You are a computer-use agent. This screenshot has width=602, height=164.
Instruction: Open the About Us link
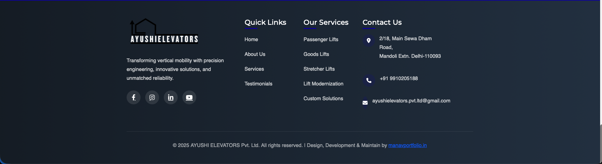[255, 54]
